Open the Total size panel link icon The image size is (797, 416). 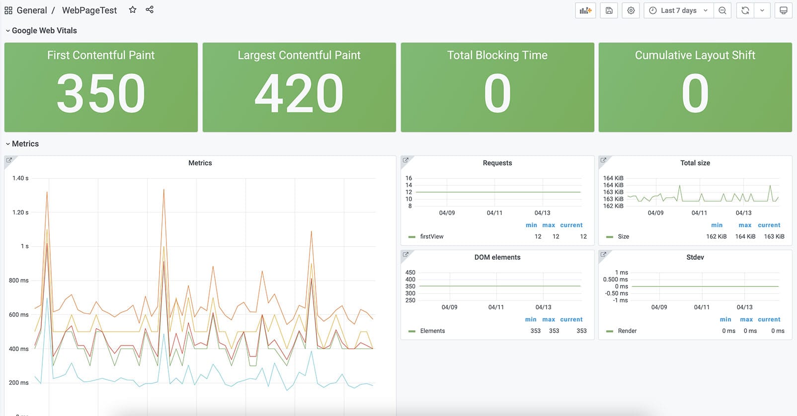[603, 160]
